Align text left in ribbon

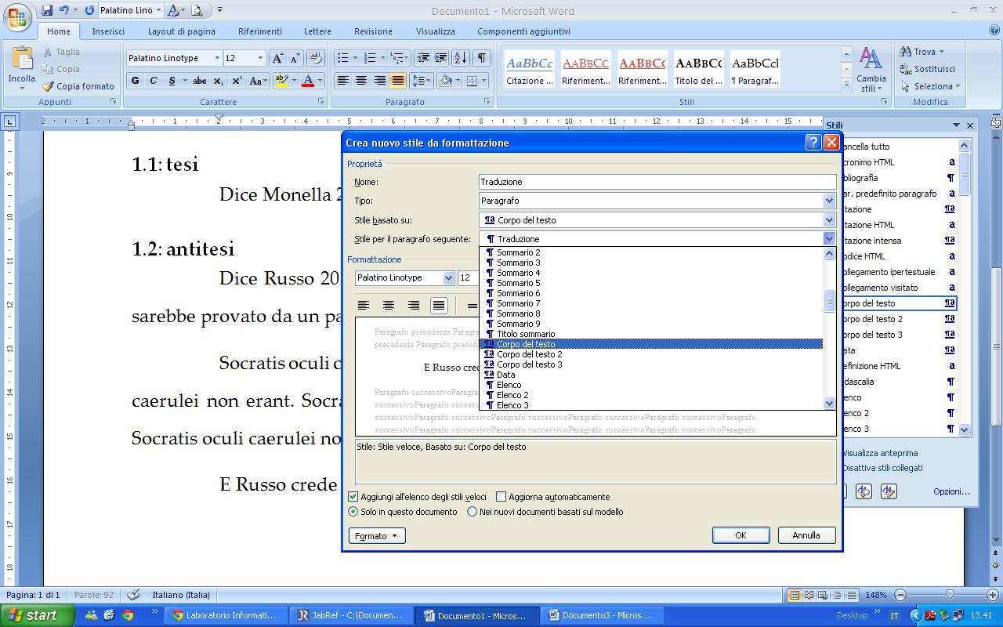coord(342,81)
